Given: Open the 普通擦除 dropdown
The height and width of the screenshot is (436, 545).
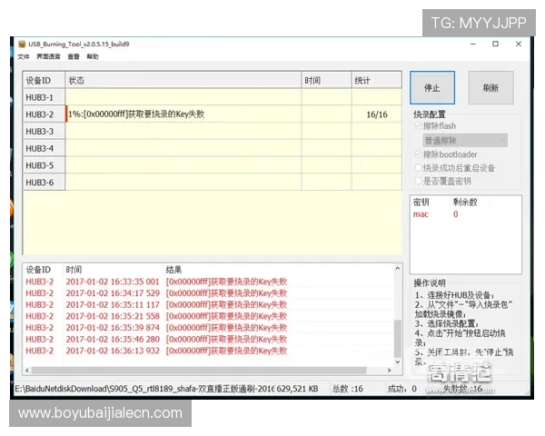Looking at the screenshot, I should 465,141.
